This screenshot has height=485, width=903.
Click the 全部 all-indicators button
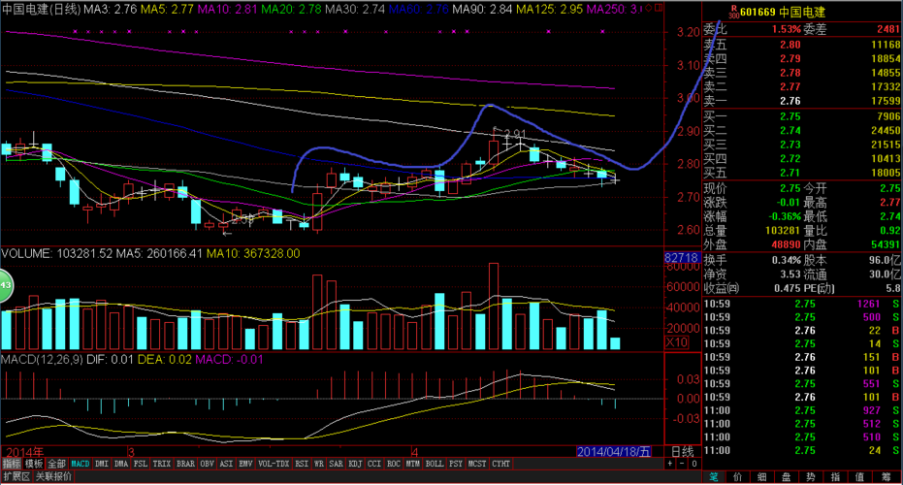click(x=56, y=464)
